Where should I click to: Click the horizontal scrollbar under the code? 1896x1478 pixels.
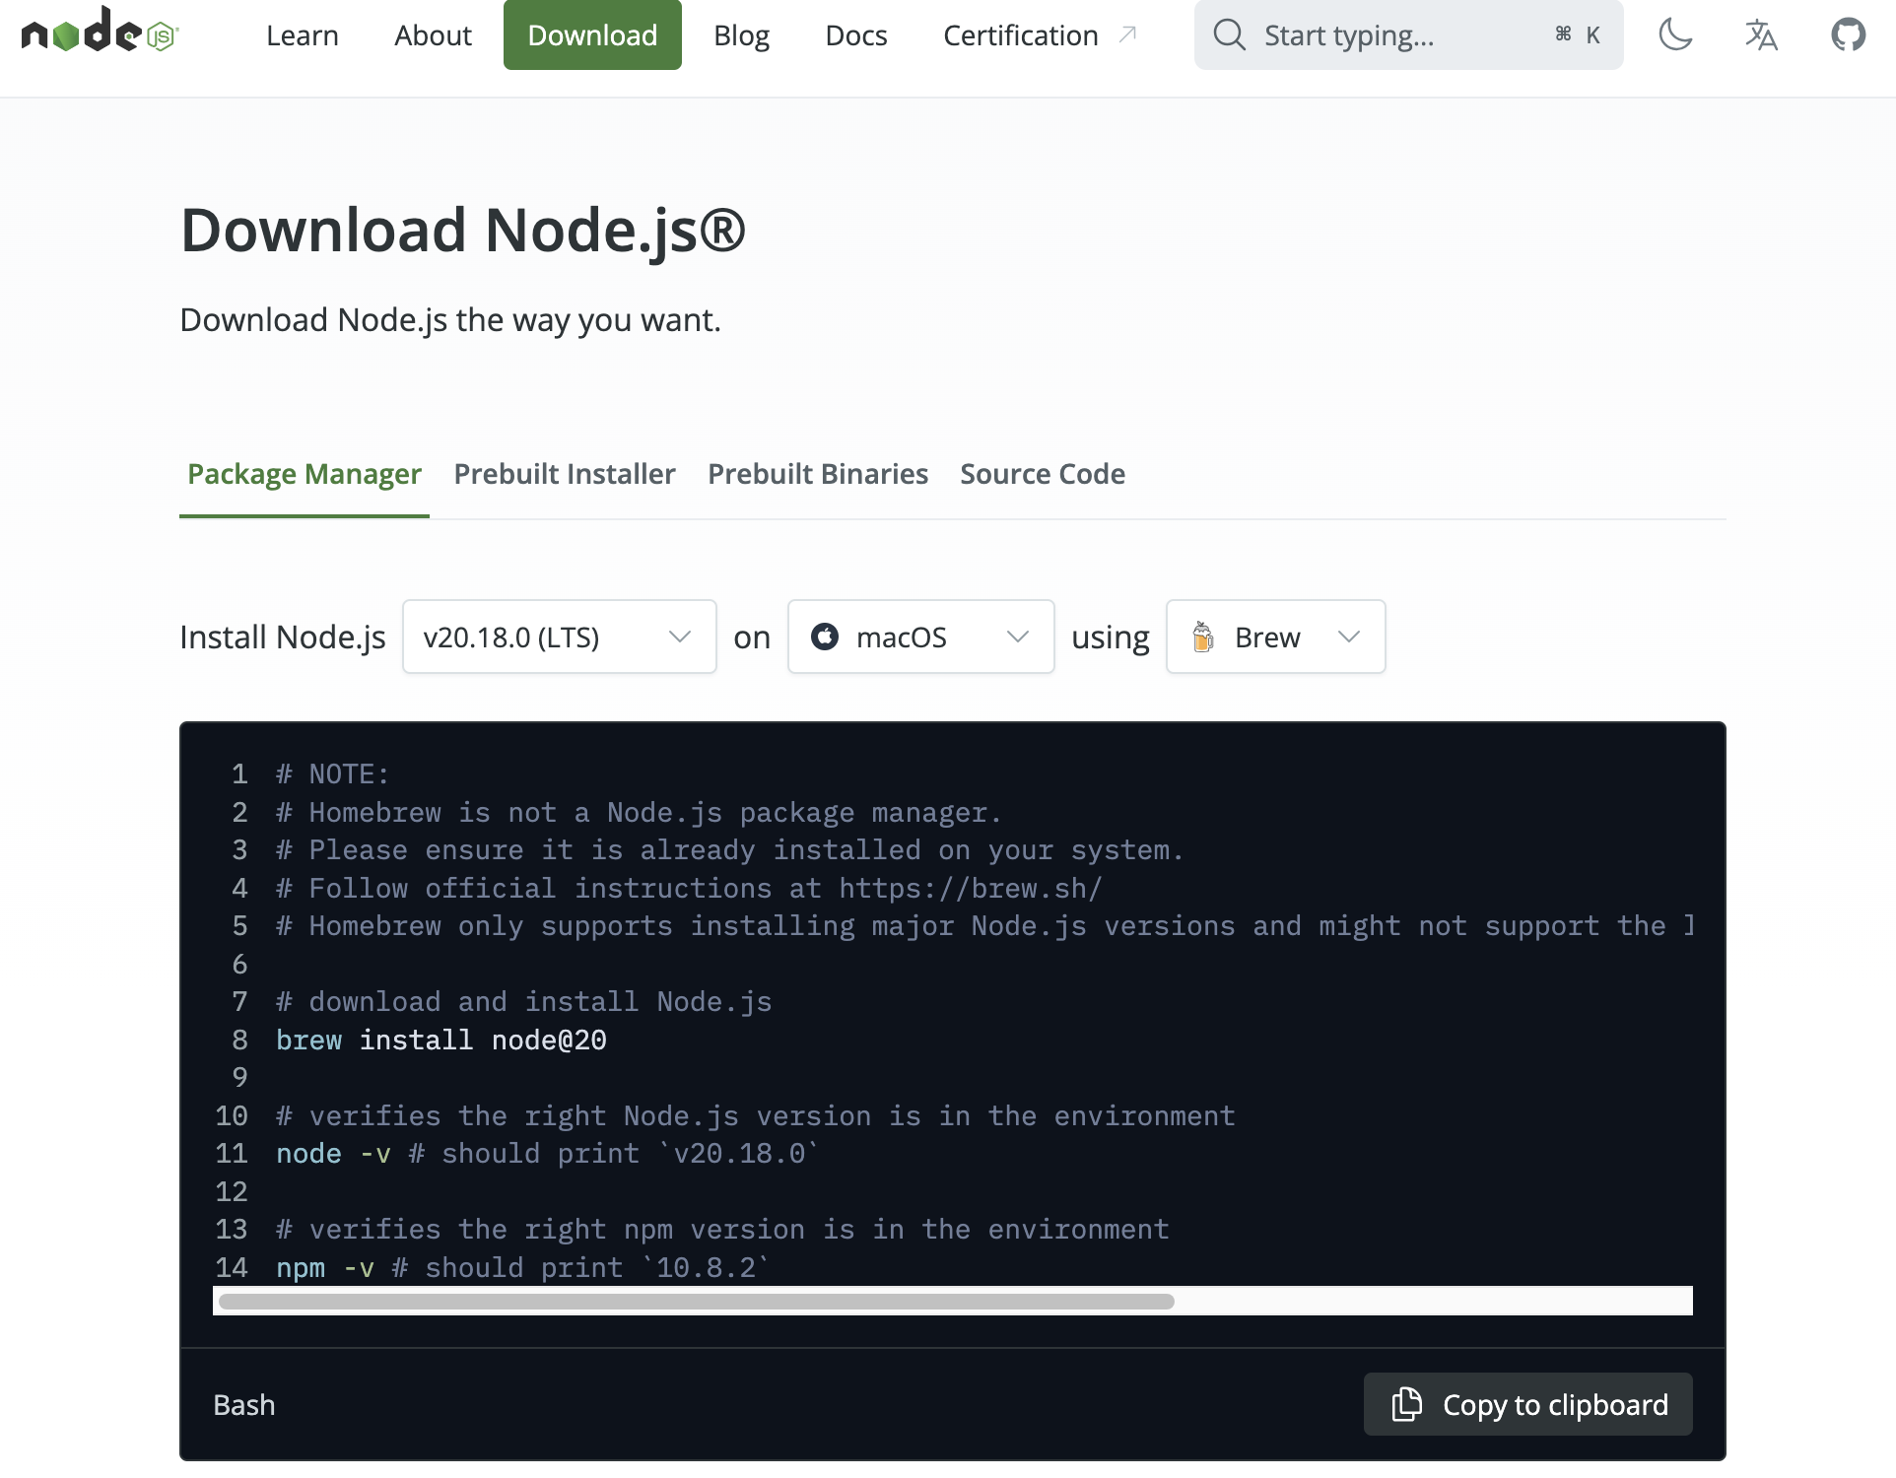[696, 1302]
